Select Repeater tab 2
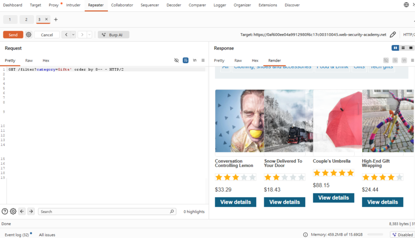This screenshot has height=238, width=415. (26, 19)
